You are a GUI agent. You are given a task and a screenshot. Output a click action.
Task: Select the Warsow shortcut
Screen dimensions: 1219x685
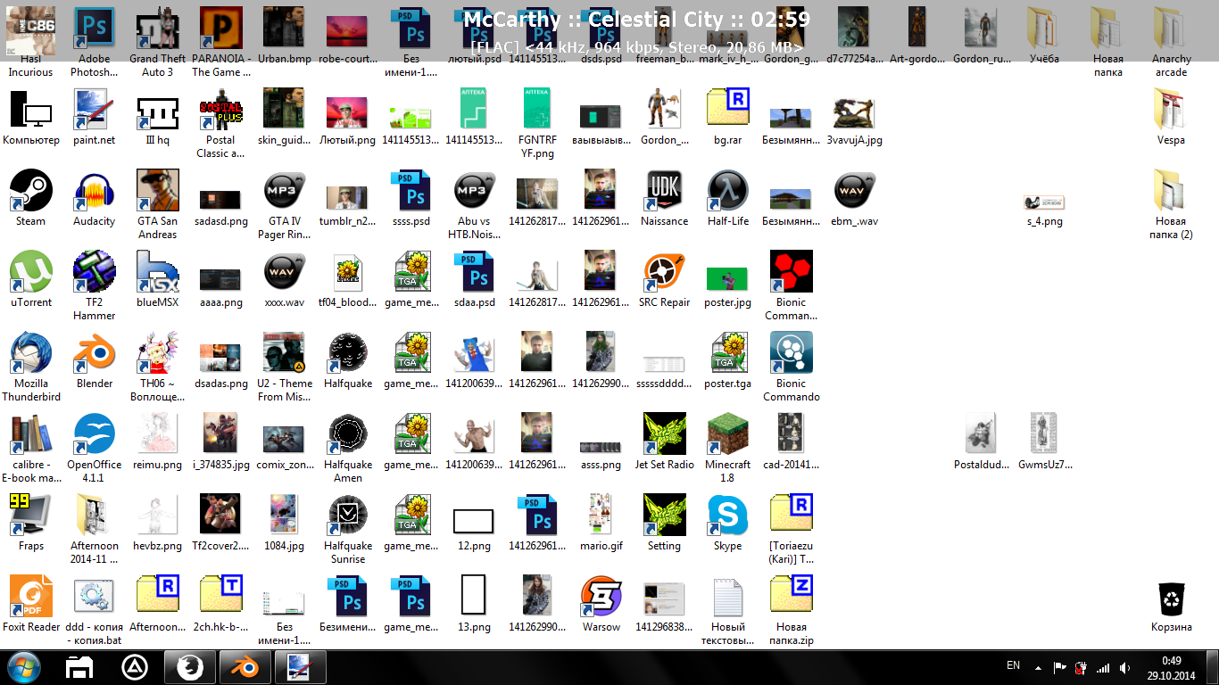click(601, 598)
